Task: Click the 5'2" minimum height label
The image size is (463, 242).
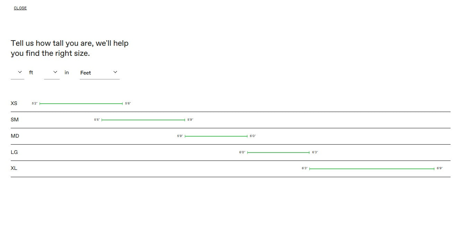Action: (35, 104)
